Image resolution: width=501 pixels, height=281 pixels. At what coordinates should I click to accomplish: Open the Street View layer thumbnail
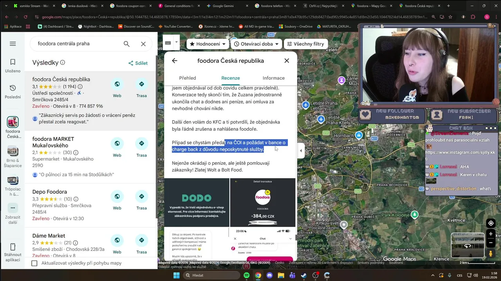coord(468,245)
